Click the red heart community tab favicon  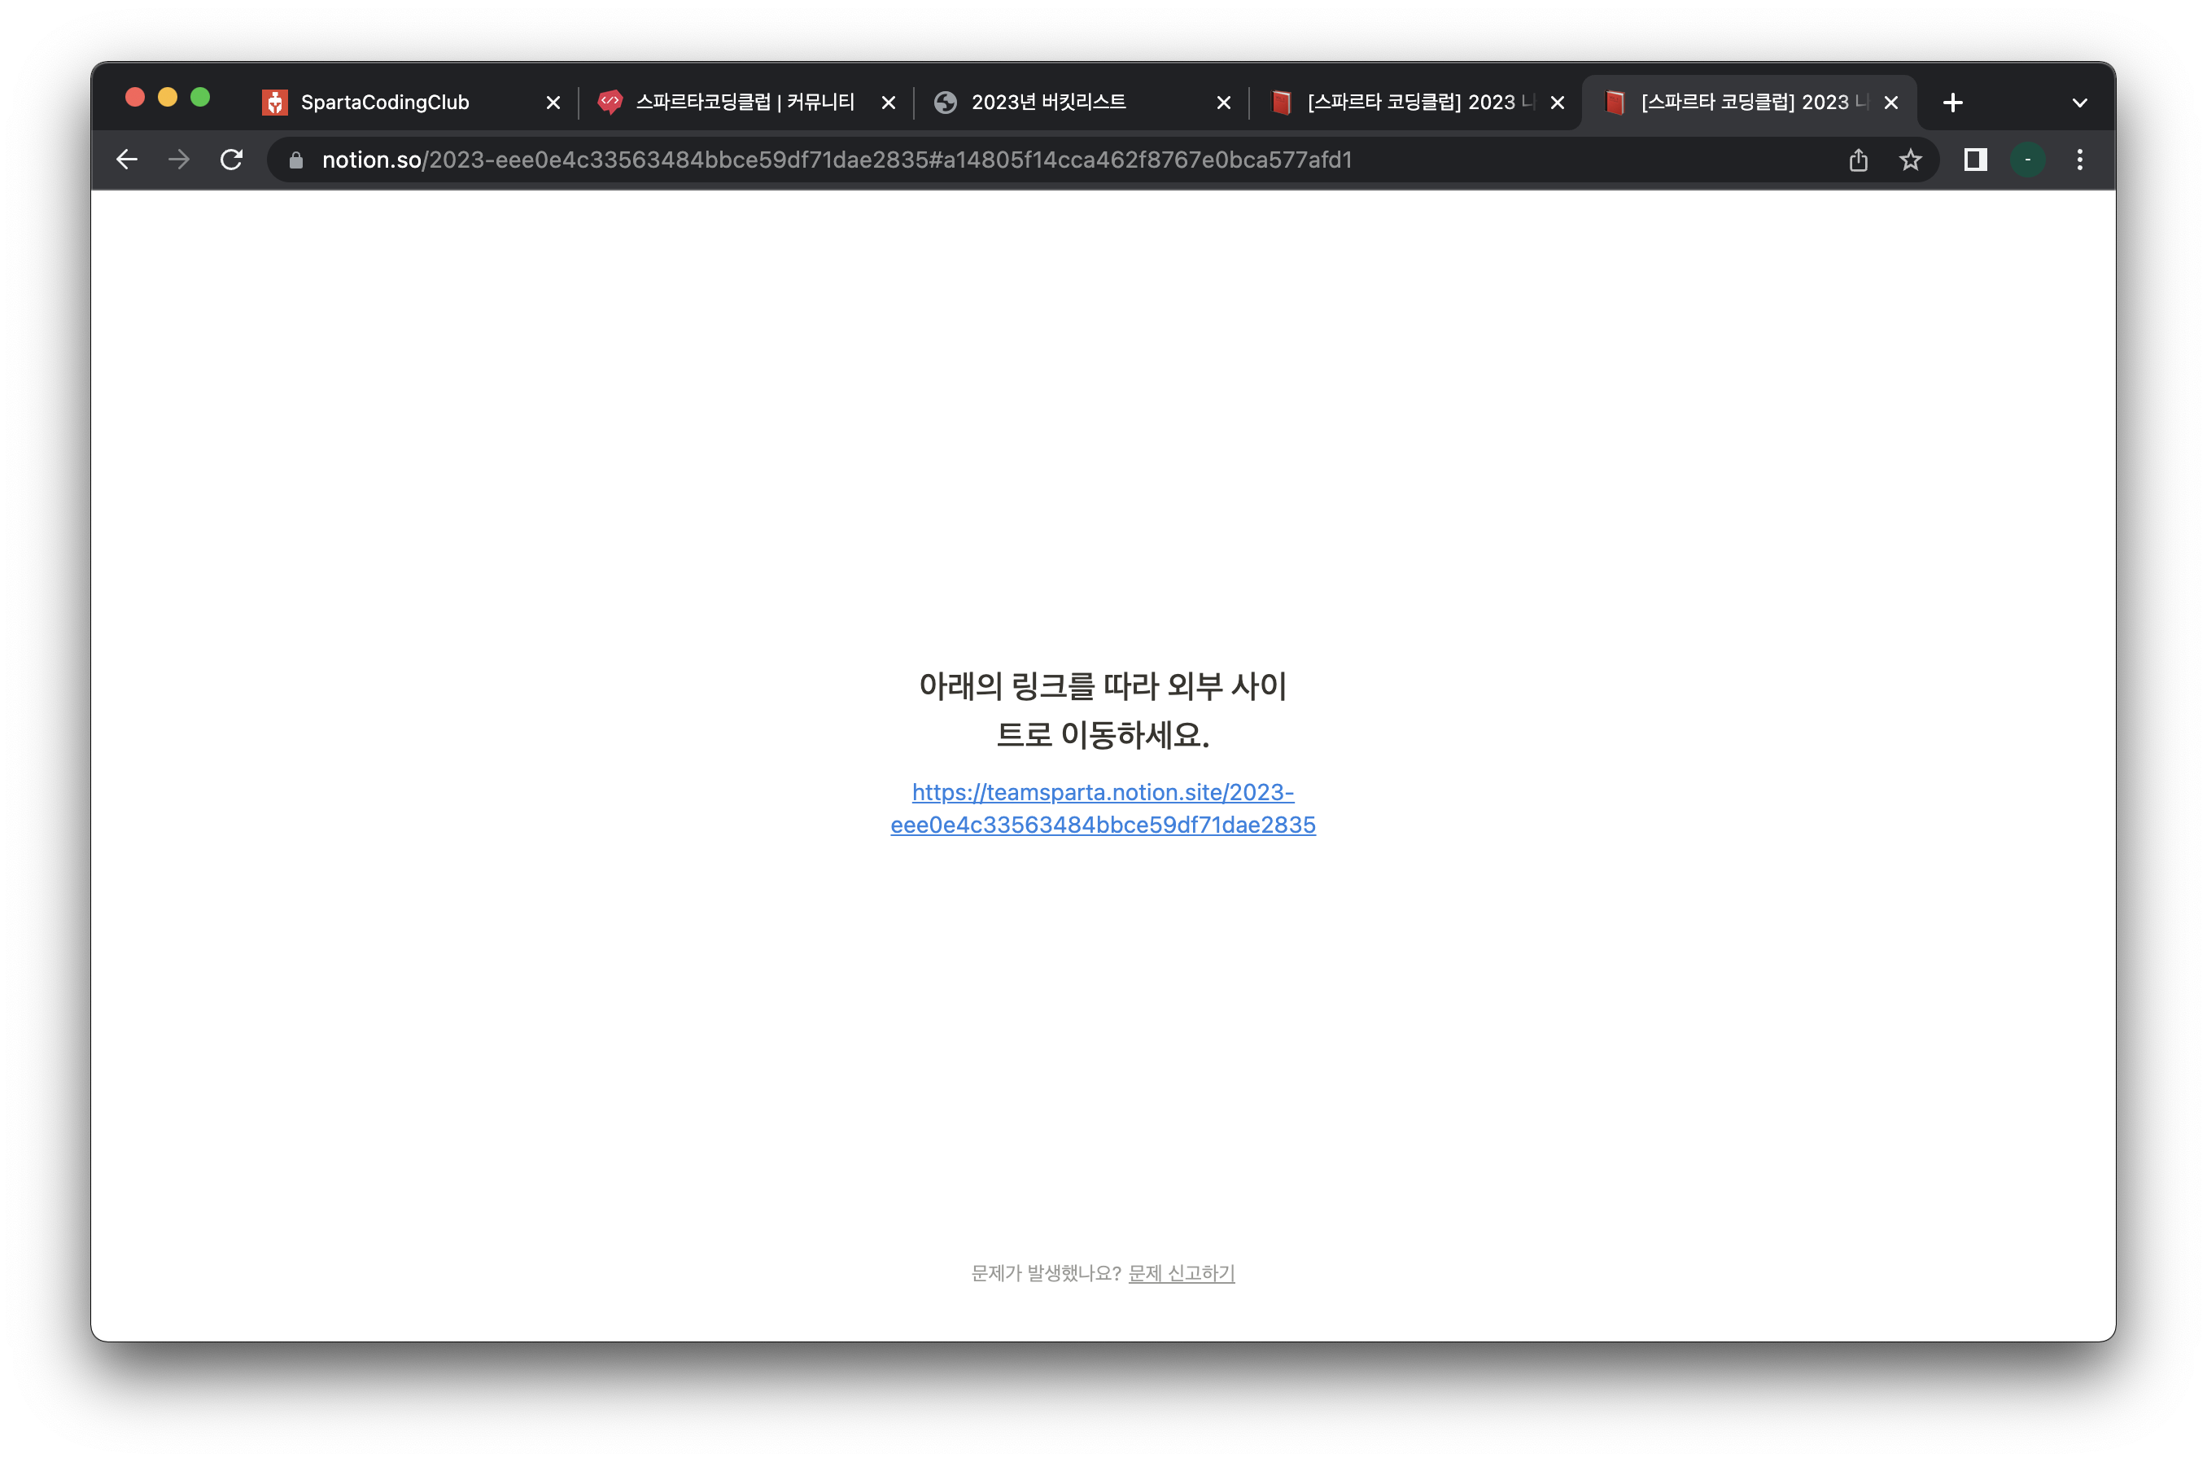(610, 103)
